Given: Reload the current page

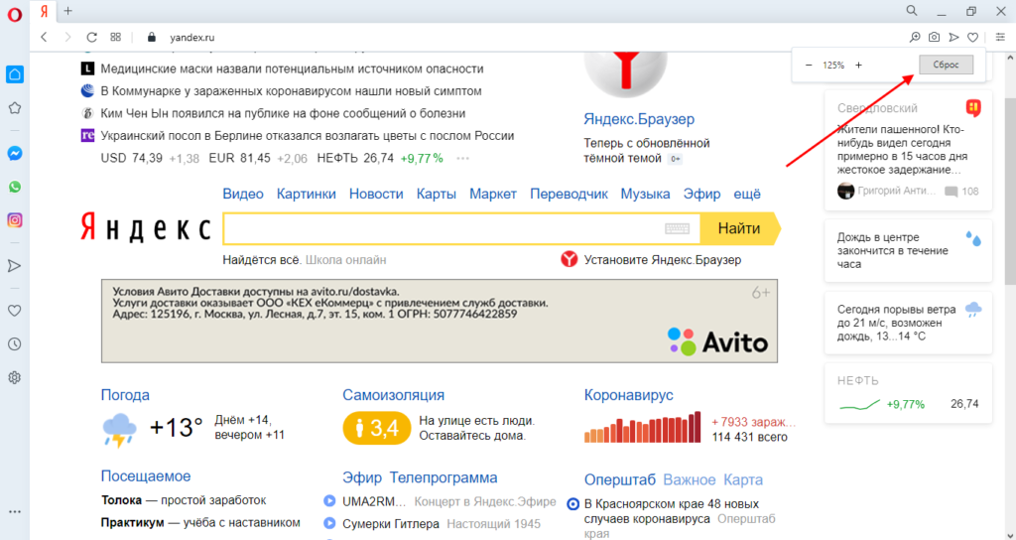Looking at the screenshot, I should tap(91, 37).
